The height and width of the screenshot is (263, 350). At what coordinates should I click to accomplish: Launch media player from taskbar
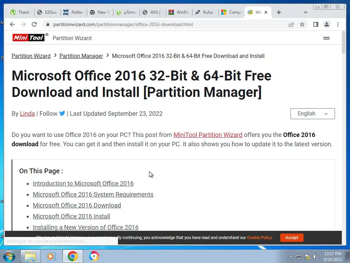coord(51,256)
